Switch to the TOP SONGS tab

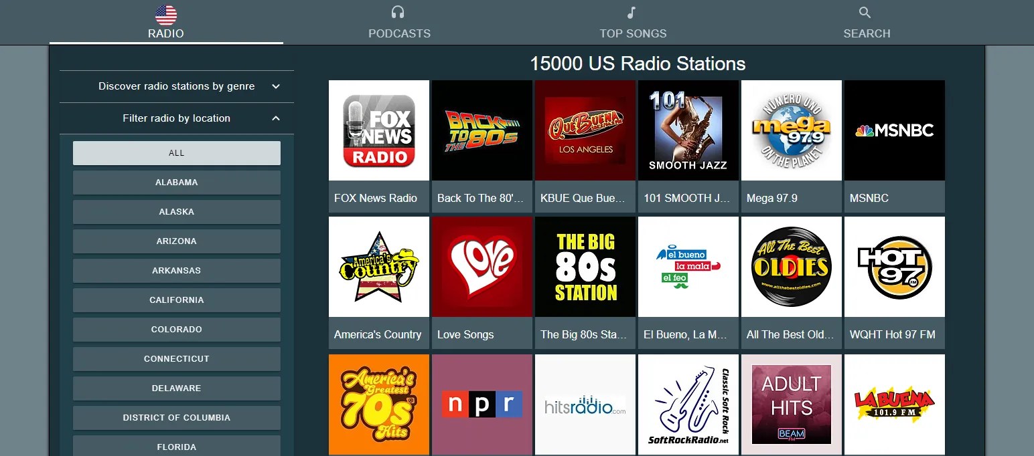click(x=632, y=22)
